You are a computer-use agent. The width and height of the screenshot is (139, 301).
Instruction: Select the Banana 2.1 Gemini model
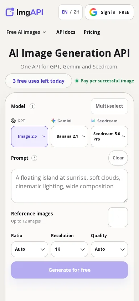click(x=69, y=137)
